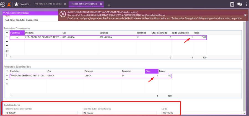
Task: Click Qtde Divergente column header
Action: click(x=182, y=33)
